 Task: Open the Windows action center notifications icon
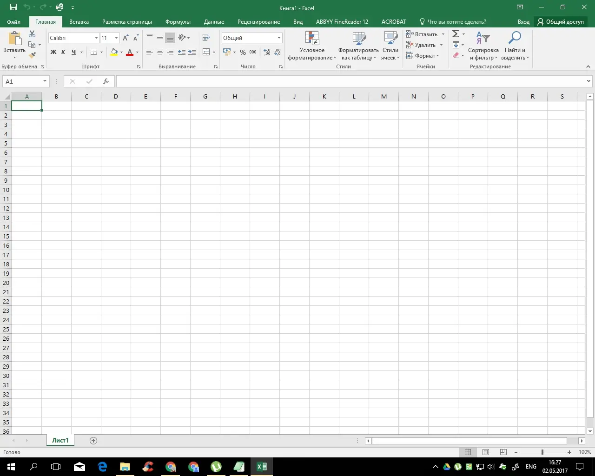580,467
